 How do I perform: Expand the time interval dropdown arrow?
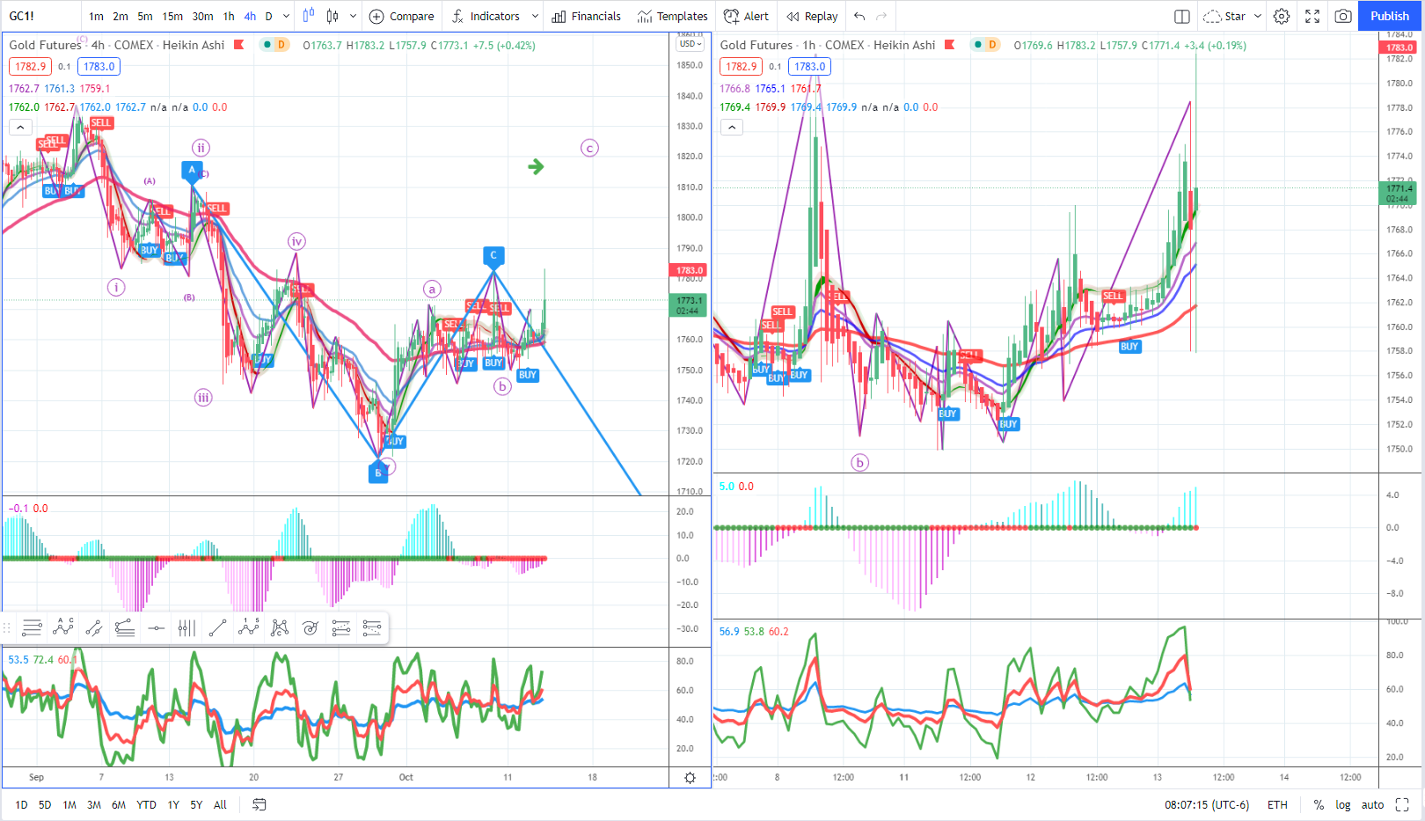[x=286, y=16]
